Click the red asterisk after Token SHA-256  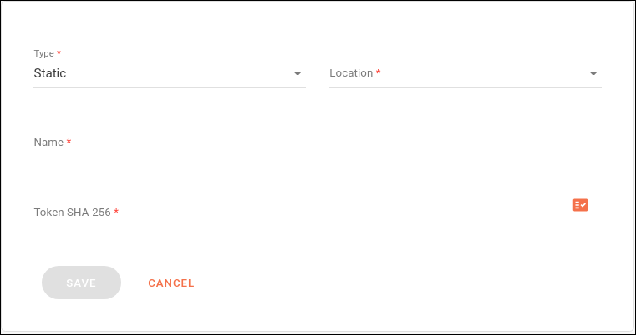[116, 212]
